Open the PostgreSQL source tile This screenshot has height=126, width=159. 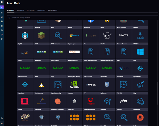(x=41, y=116)
